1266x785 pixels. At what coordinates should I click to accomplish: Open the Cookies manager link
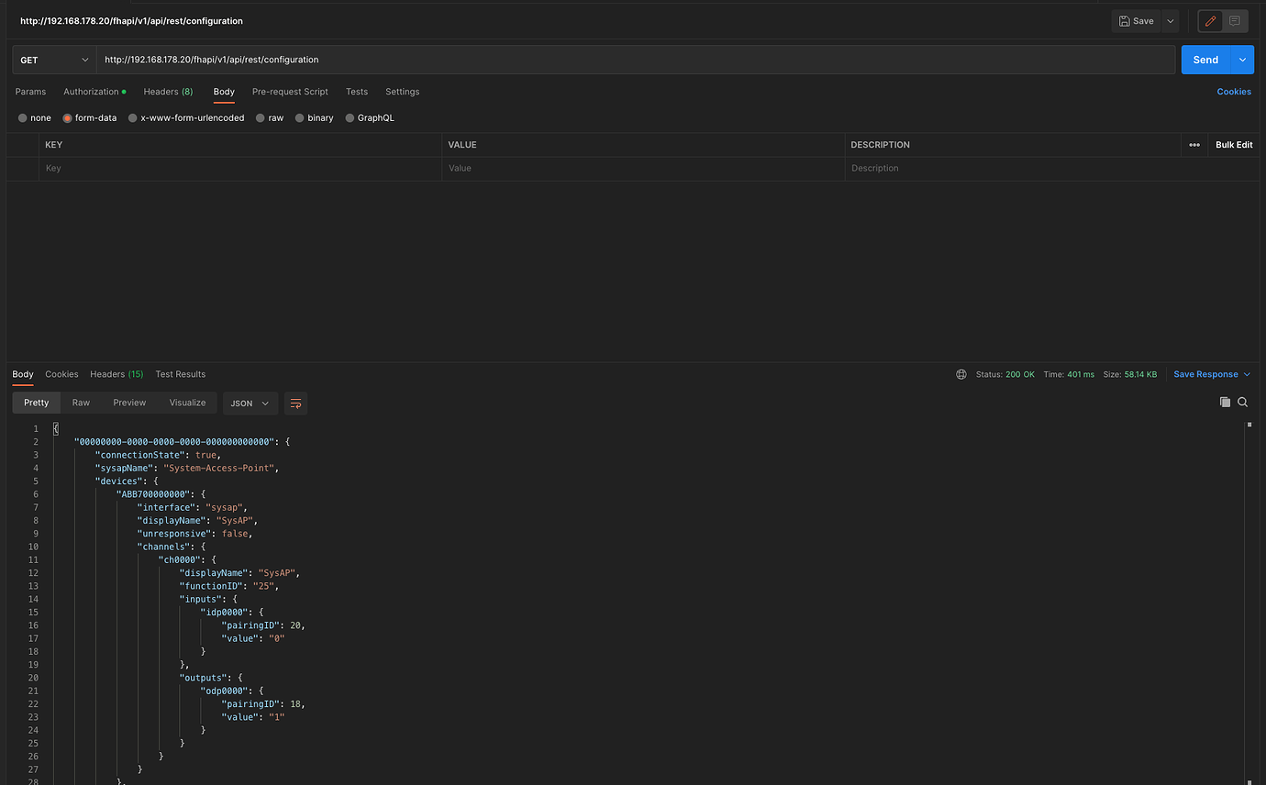[x=1233, y=92]
